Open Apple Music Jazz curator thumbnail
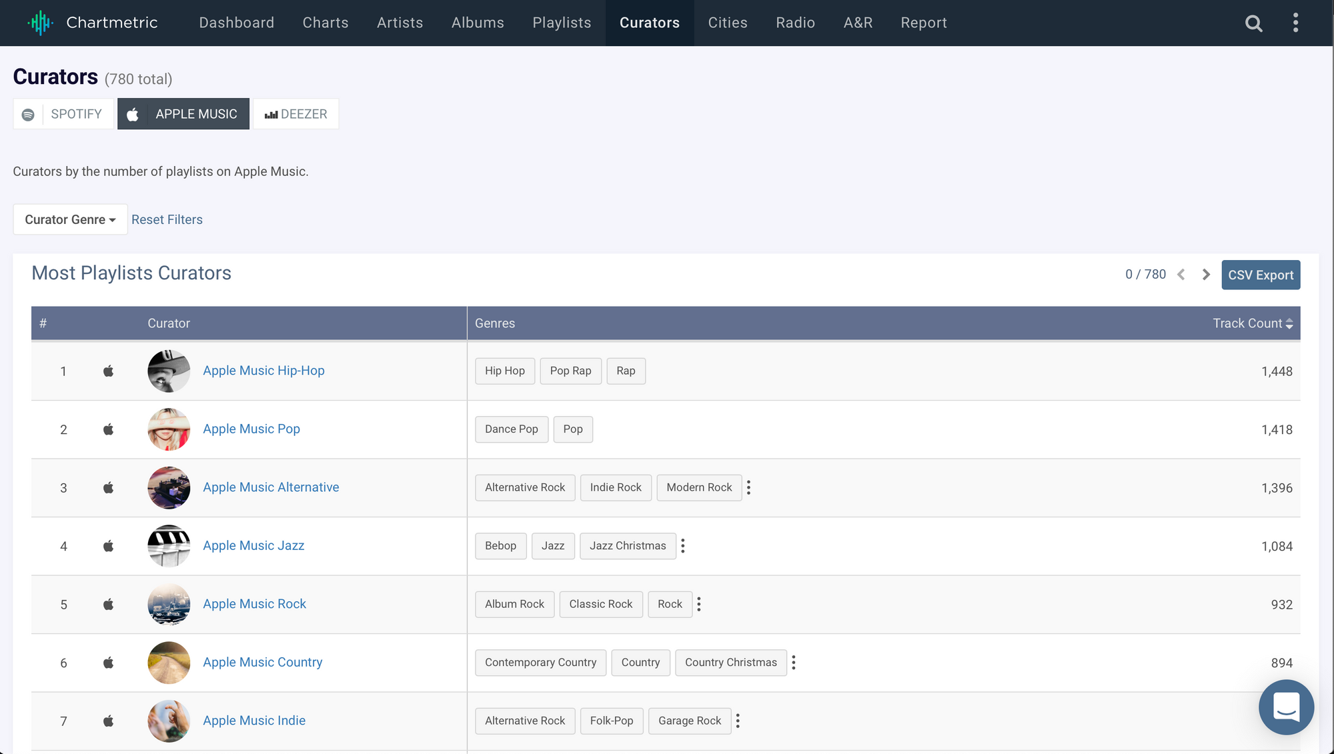Screen dimensions: 1334x754 [169, 546]
